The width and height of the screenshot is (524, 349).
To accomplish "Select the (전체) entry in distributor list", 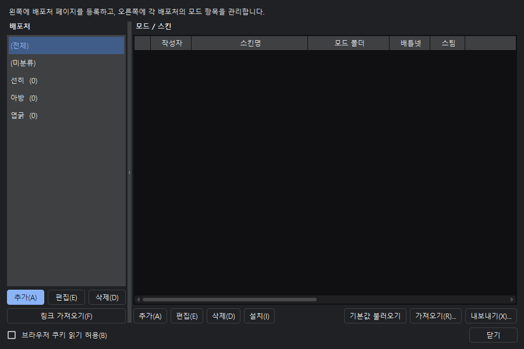I will [x=66, y=45].
